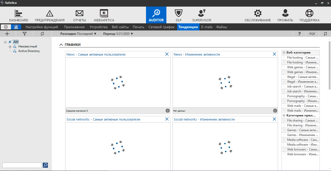Open the Период date dropdown
The height and width of the screenshot is (171, 331).
(x=118, y=33)
